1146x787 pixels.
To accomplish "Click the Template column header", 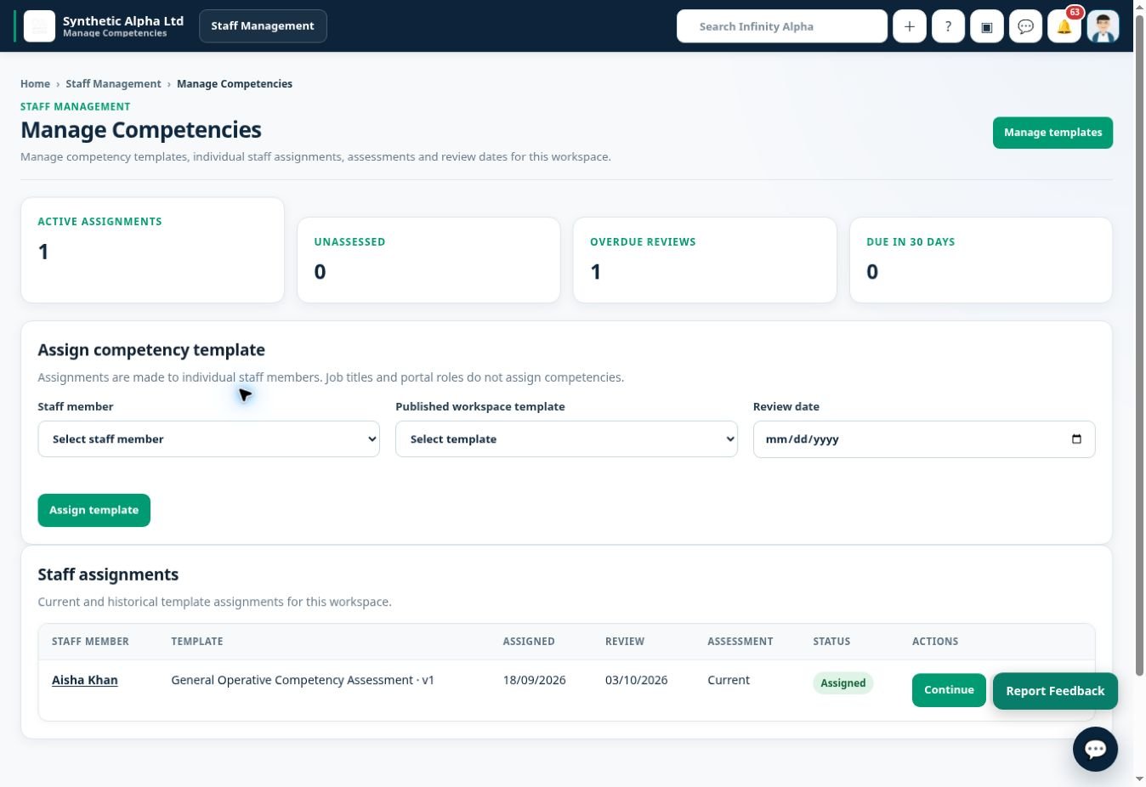I will pos(197,642).
